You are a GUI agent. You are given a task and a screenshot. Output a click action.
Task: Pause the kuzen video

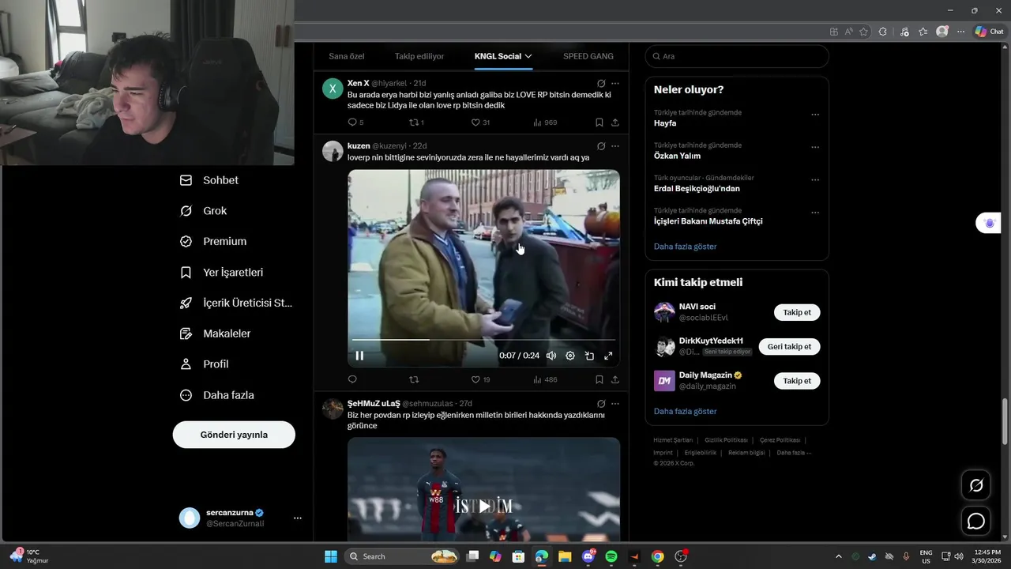pyautogui.click(x=359, y=356)
